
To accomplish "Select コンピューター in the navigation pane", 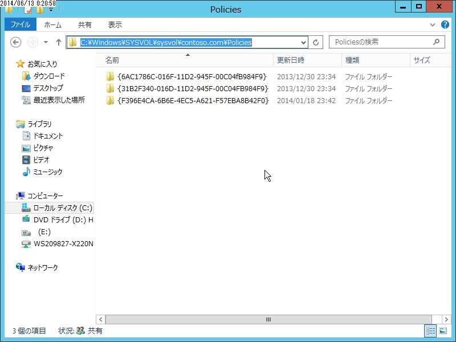I will pos(45,196).
